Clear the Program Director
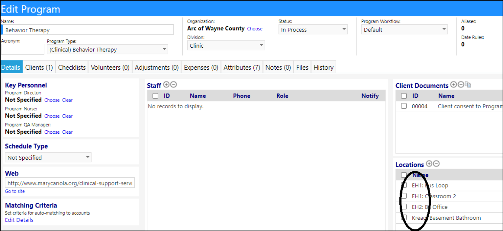This screenshot has height=231, width=503. pyautogui.click(x=67, y=100)
